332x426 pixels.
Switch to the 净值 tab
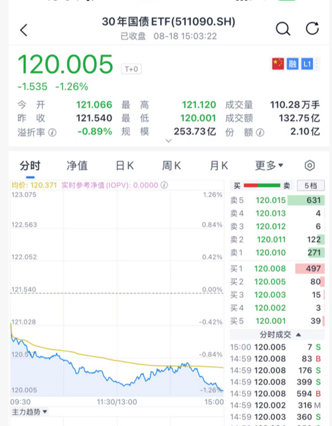pyautogui.click(x=77, y=165)
